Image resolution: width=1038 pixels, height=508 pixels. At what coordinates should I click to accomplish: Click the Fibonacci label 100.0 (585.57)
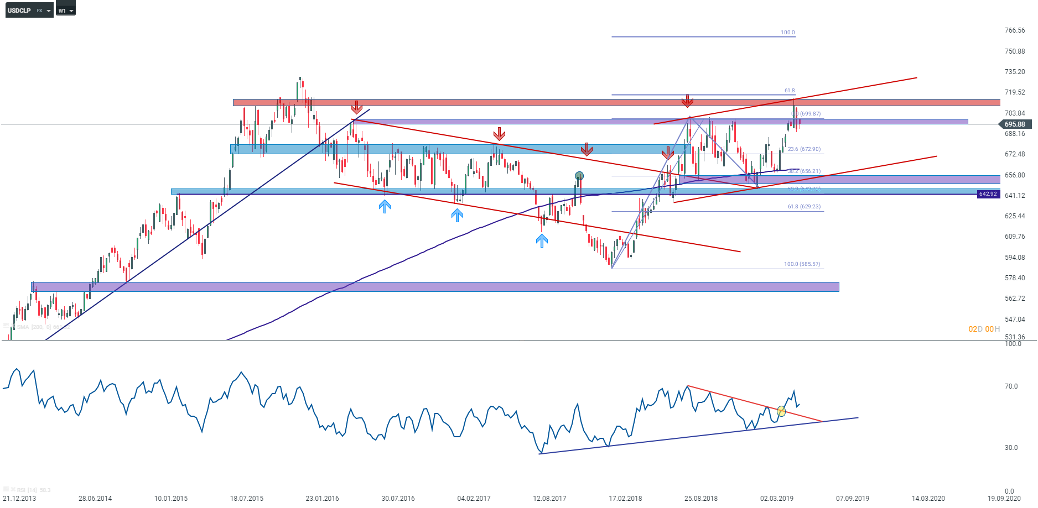coord(802,264)
